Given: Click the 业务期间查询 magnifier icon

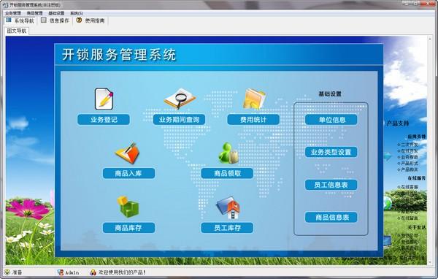Looking at the screenshot, I should [x=180, y=99].
